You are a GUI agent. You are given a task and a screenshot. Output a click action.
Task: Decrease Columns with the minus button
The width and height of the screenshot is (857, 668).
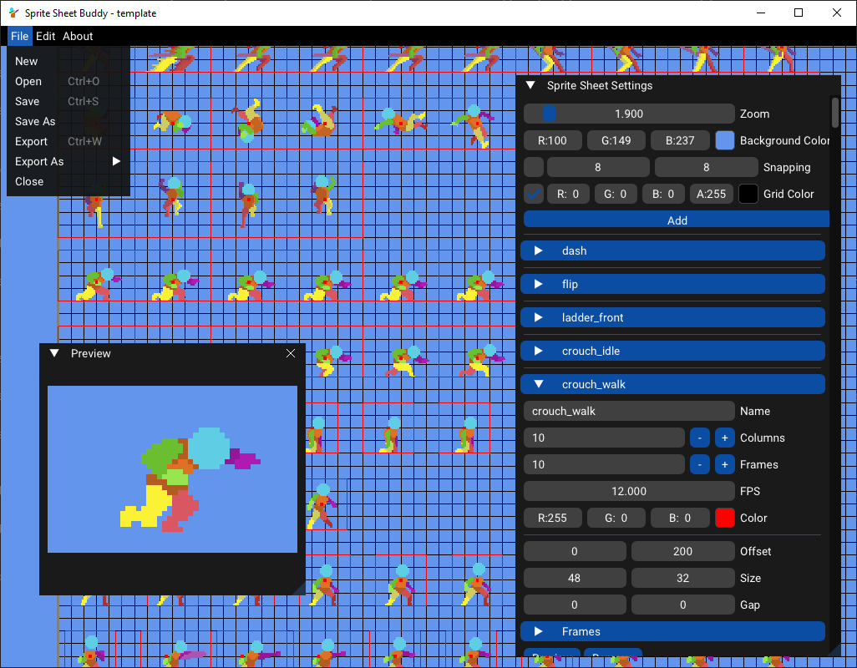tap(700, 438)
